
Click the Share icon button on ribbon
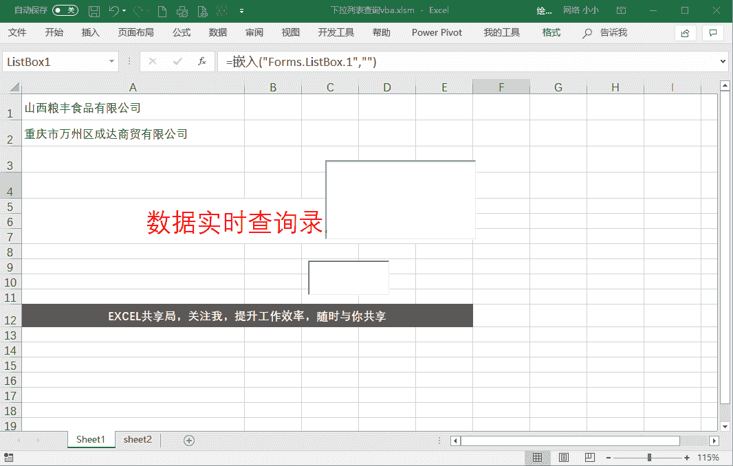pyautogui.click(x=685, y=33)
